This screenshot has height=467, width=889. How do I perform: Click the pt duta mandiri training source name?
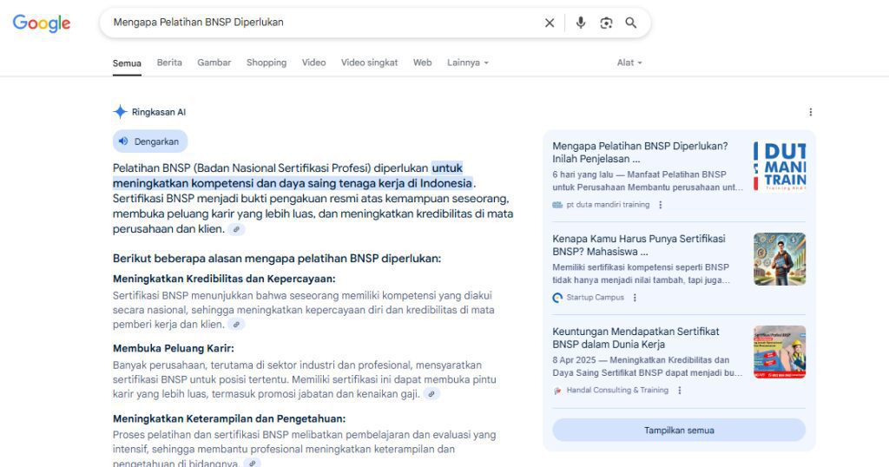[608, 205]
